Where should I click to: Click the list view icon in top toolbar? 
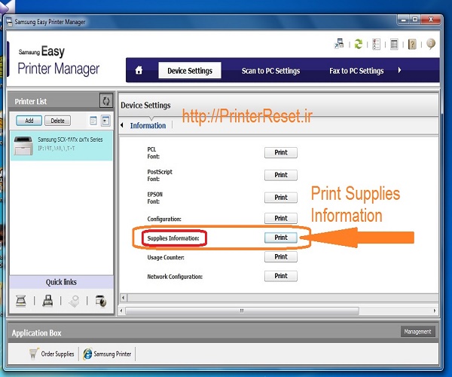[394, 44]
